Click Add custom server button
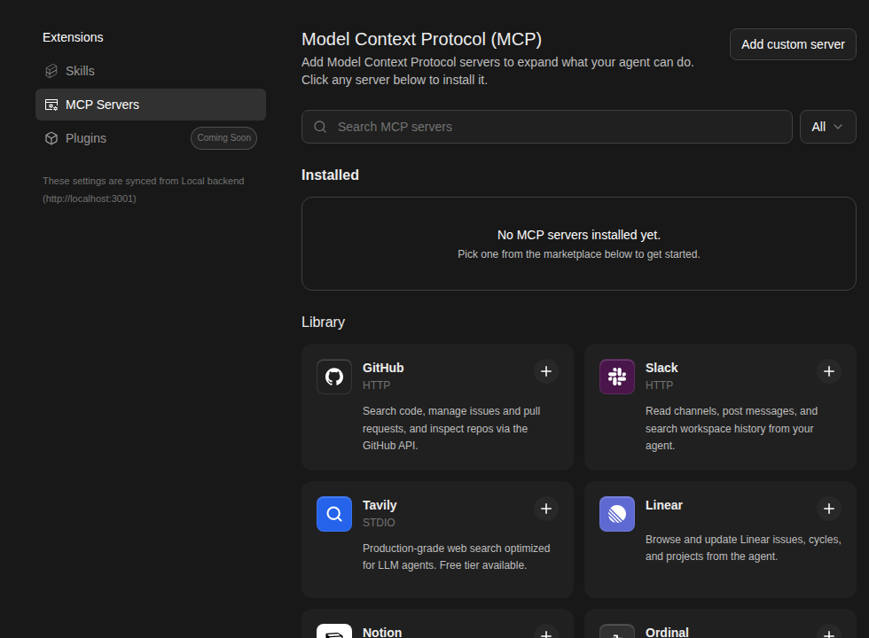869x638 pixels. (x=793, y=44)
